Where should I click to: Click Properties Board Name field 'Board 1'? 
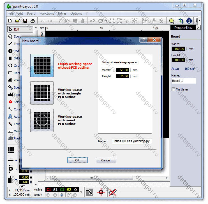pyautogui.click(x=184, y=81)
